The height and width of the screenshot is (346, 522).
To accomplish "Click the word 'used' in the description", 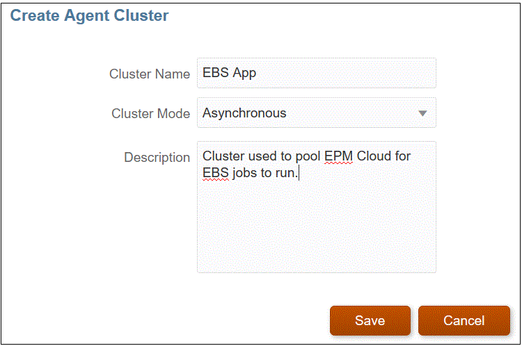I will tap(262, 156).
